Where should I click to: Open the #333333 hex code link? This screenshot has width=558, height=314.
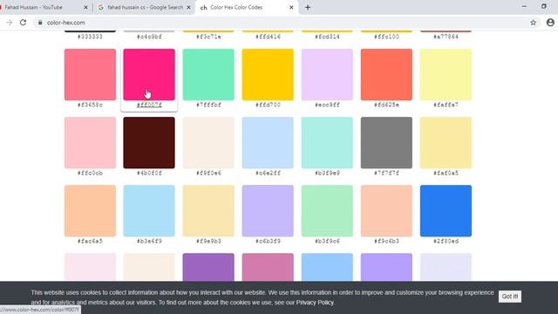point(90,37)
